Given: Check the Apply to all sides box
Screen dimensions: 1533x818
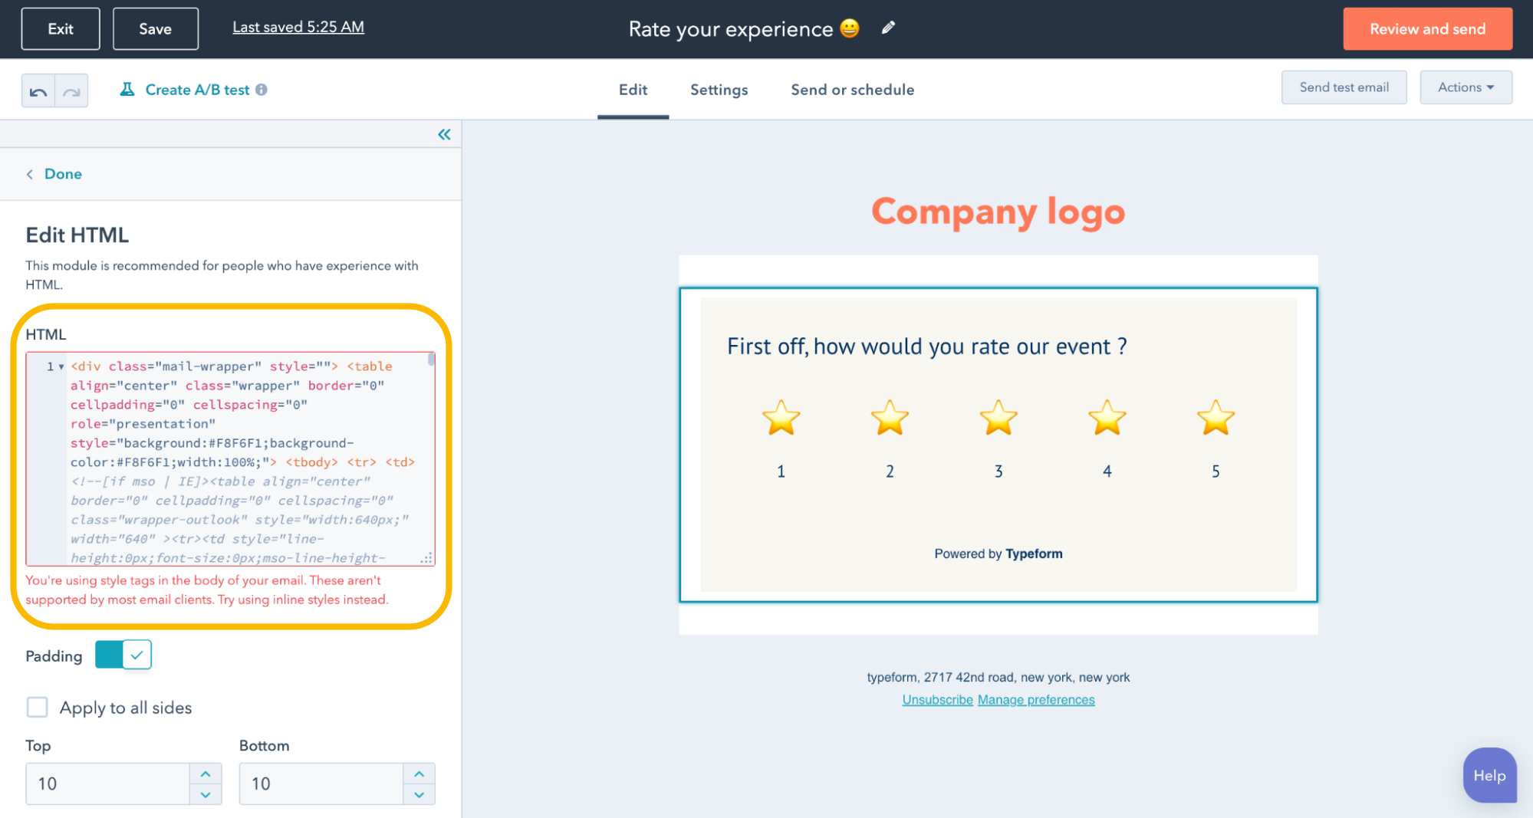Looking at the screenshot, I should (x=37, y=707).
